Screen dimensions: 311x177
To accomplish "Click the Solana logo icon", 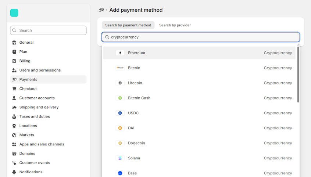I will coord(120,158).
